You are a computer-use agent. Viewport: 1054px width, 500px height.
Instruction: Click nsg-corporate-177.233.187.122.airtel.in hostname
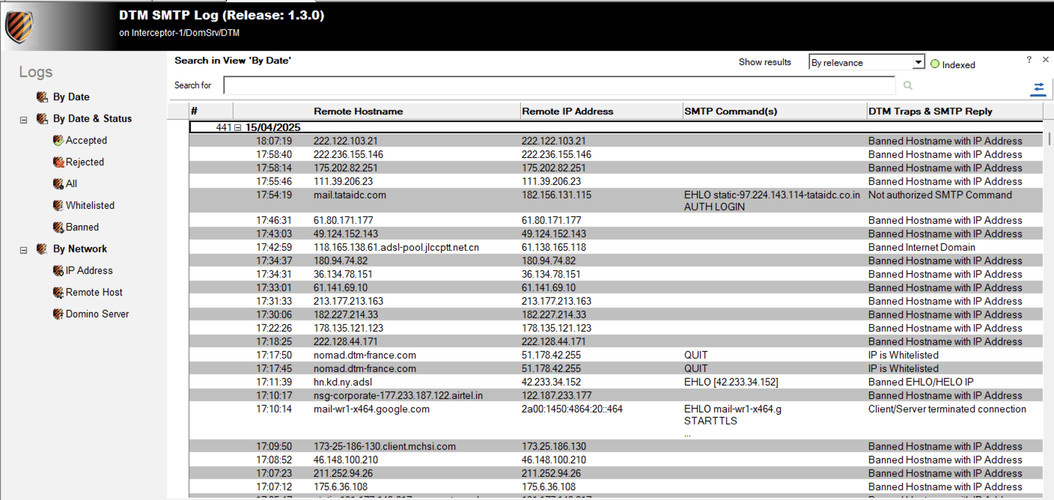[x=398, y=395]
